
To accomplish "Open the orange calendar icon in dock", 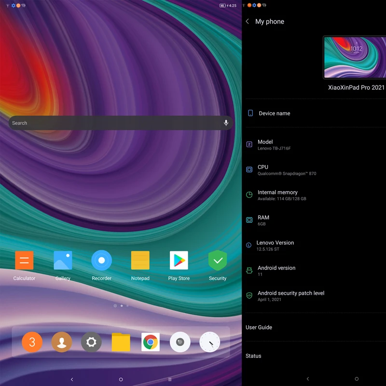I will tap(32, 342).
